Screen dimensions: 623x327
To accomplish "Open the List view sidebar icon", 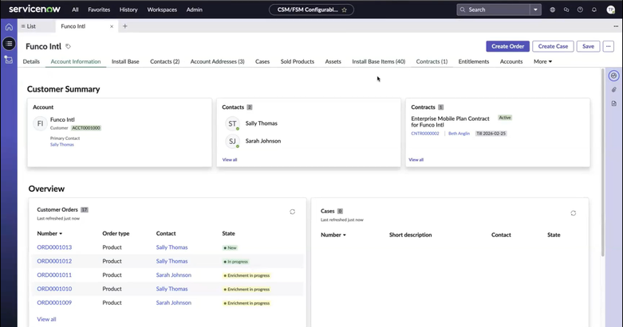I will (9, 44).
